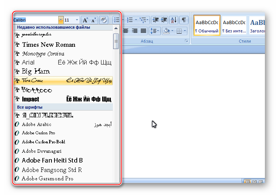277x195 pixels.
Task: Click inside the blank document page
Action: 193,115
